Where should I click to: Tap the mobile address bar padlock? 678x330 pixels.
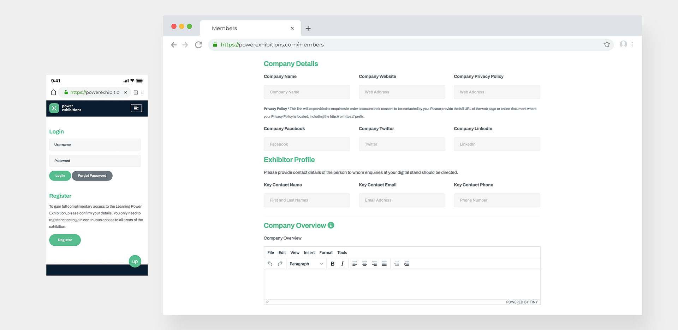pyautogui.click(x=66, y=92)
